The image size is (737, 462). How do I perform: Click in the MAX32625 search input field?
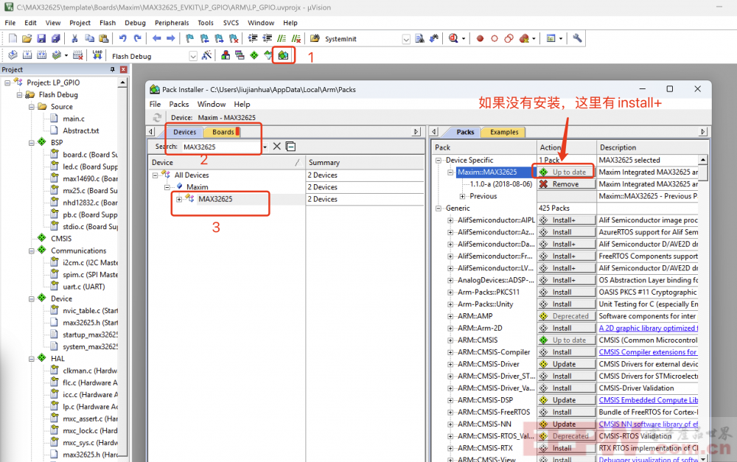221,147
